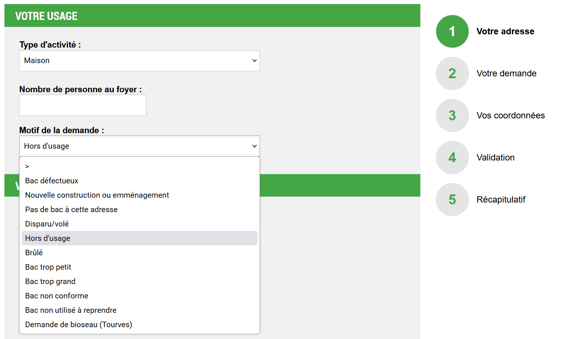
Task: Click the Nombre de personne au foyer field
Action: (x=83, y=105)
